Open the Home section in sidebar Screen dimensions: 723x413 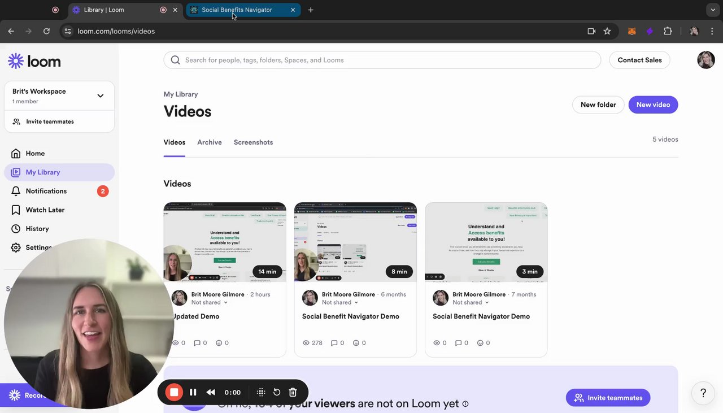[x=59, y=153]
